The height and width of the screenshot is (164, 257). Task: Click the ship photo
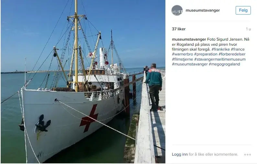[x=83, y=82]
